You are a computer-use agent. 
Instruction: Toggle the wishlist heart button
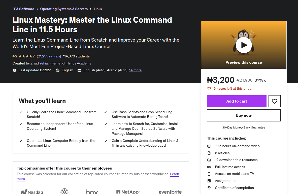(274, 101)
